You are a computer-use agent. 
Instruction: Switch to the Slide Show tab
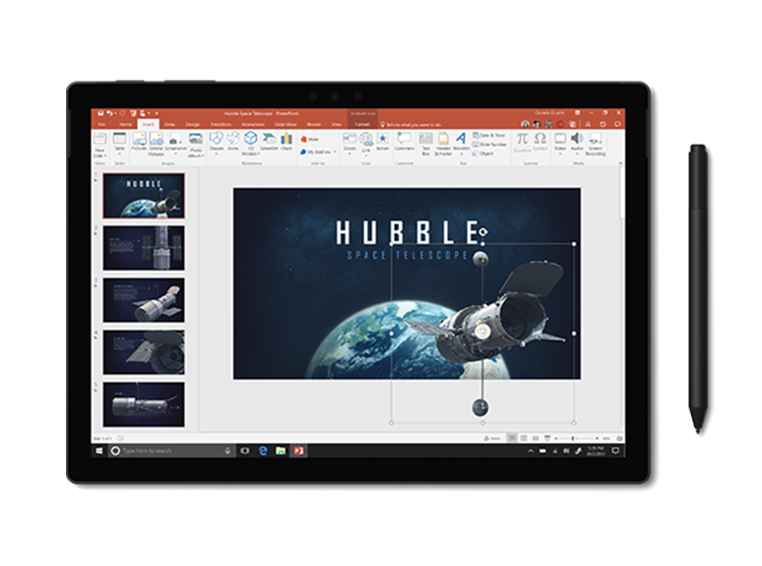pyautogui.click(x=286, y=124)
